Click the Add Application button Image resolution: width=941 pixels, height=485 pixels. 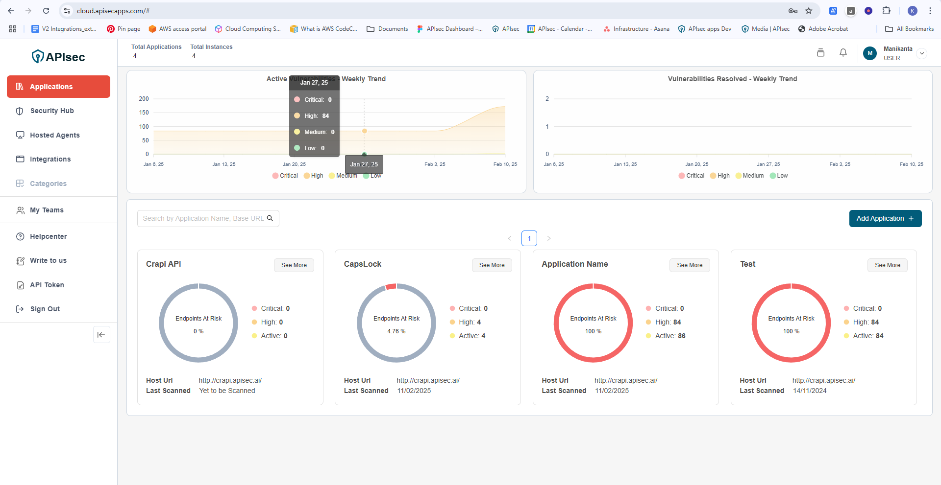tap(885, 218)
